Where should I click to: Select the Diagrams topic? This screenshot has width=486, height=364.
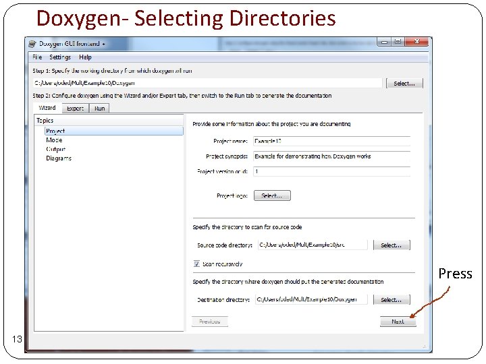tap(59, 158)
